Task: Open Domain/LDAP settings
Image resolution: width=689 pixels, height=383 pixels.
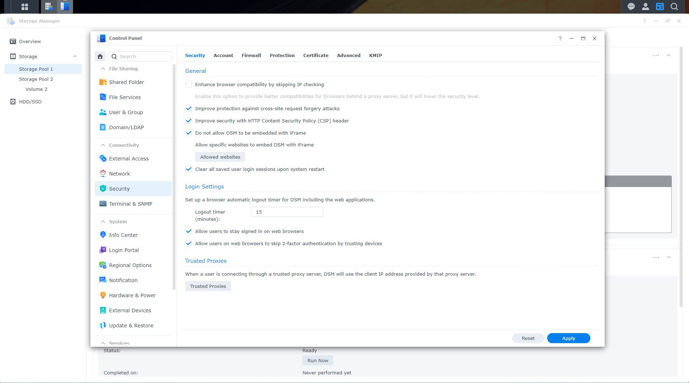Action: click(x=133, y=127)
